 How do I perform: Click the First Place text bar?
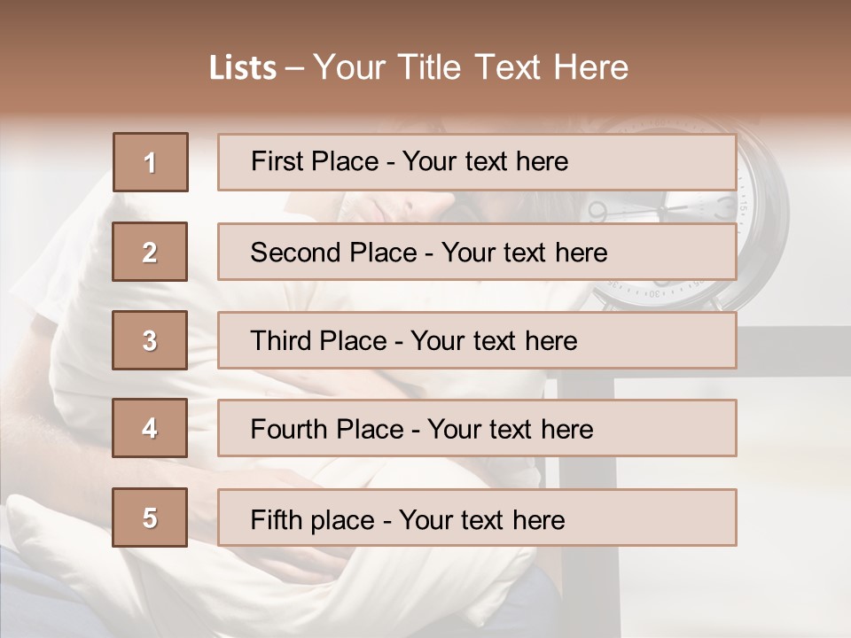tap(477, 162)
